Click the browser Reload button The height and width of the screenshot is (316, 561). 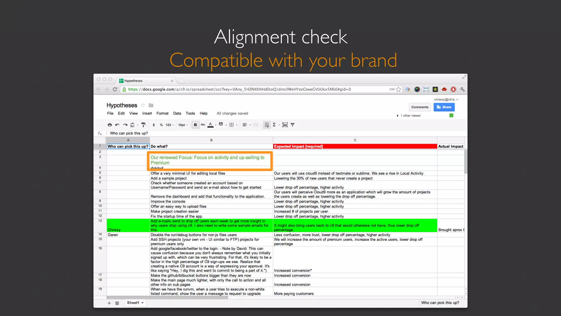click(115, 89)
